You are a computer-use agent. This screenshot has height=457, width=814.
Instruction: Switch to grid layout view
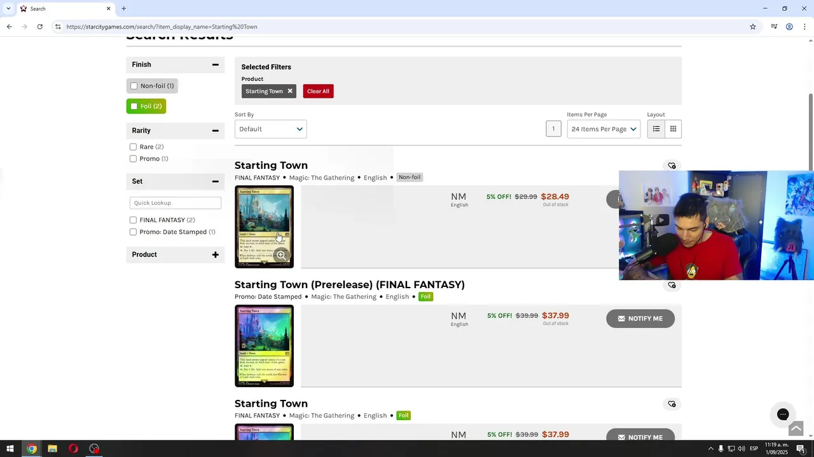point(673,129)
